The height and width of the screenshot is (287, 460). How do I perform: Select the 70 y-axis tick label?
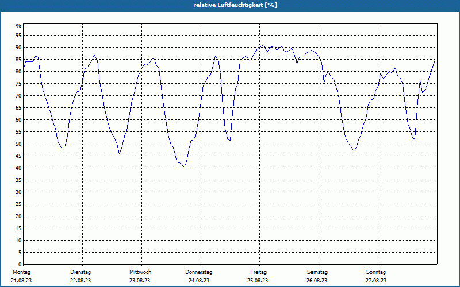point(18,96)
